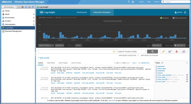Toggle visibility of vmw_opid field
The image size is (191, 104).
[187, 77]
